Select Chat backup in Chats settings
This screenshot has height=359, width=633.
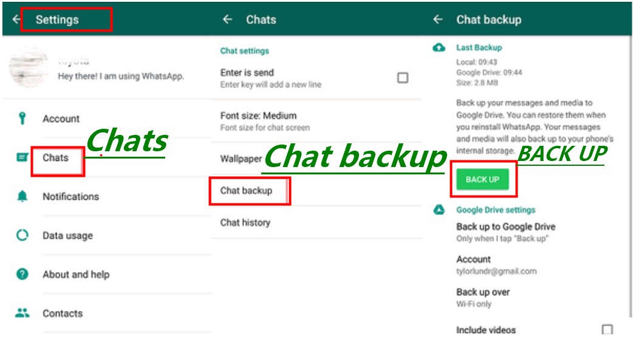247,191
